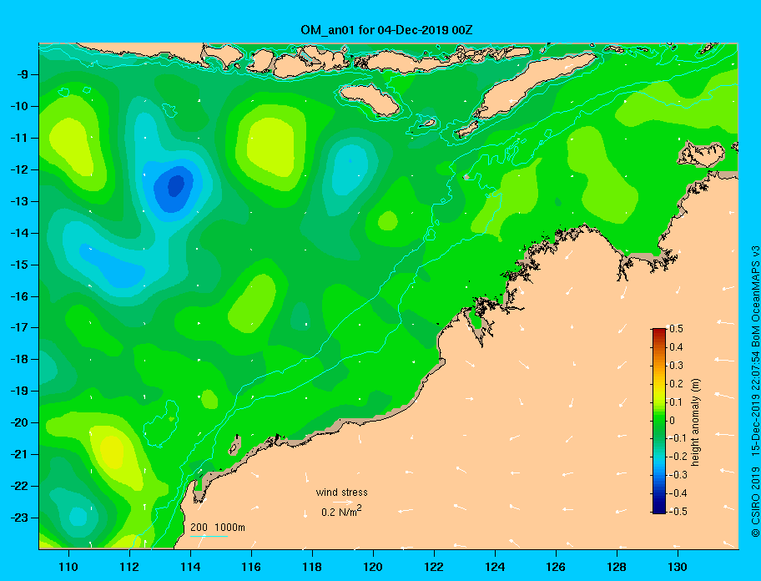This screenshot has width=761, height=581.
Task: Click the latitude axis label "-17"
Action: 20,327
